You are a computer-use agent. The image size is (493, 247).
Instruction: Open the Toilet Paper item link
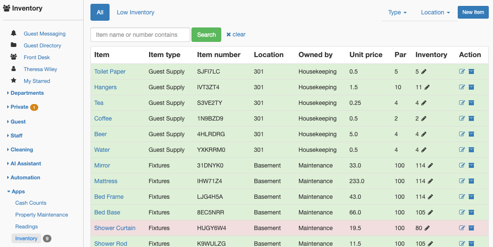coord(110,72)
